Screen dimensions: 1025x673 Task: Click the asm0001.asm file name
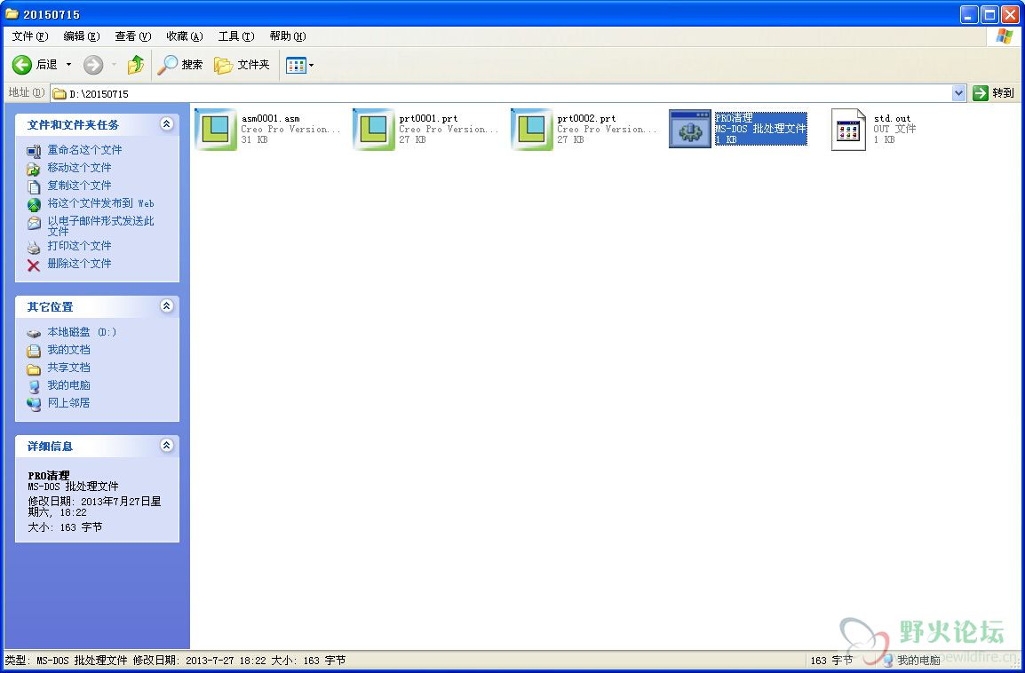click(271, 118)
